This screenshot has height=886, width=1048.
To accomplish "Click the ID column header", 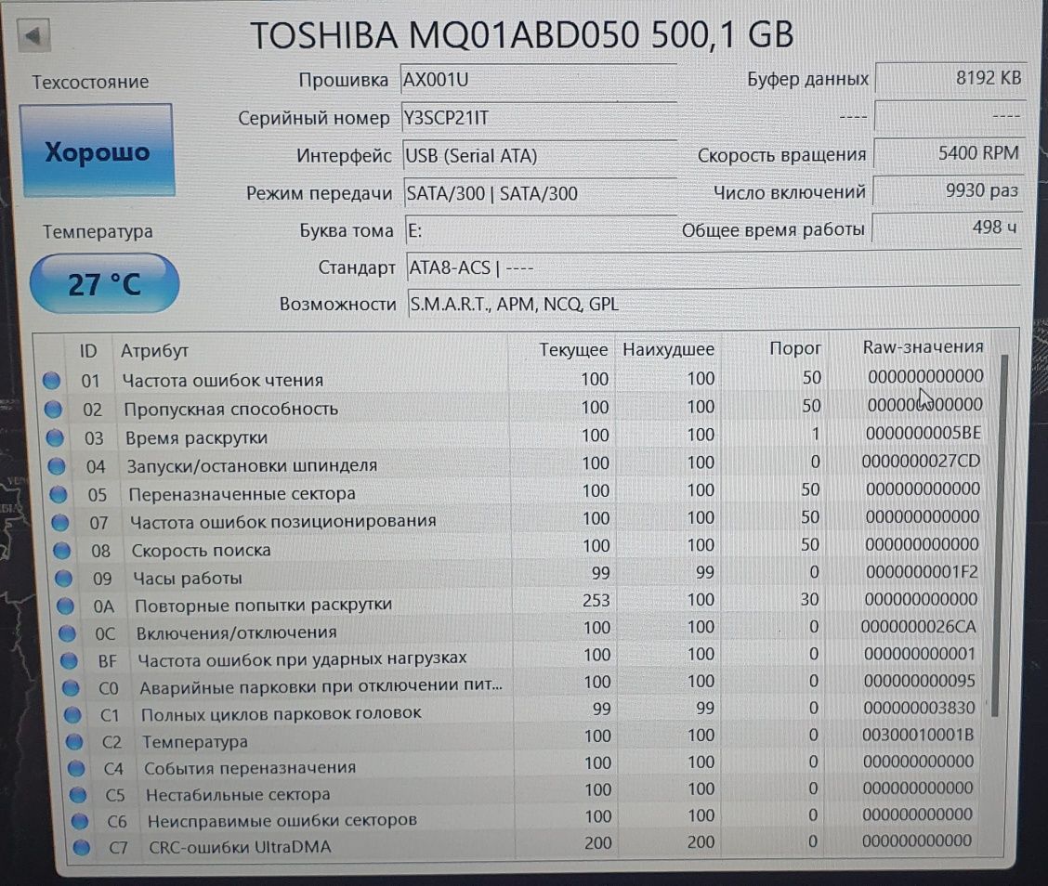I will [x=88, y=351].
